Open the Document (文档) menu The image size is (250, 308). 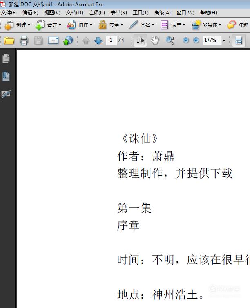click(74, 13)
